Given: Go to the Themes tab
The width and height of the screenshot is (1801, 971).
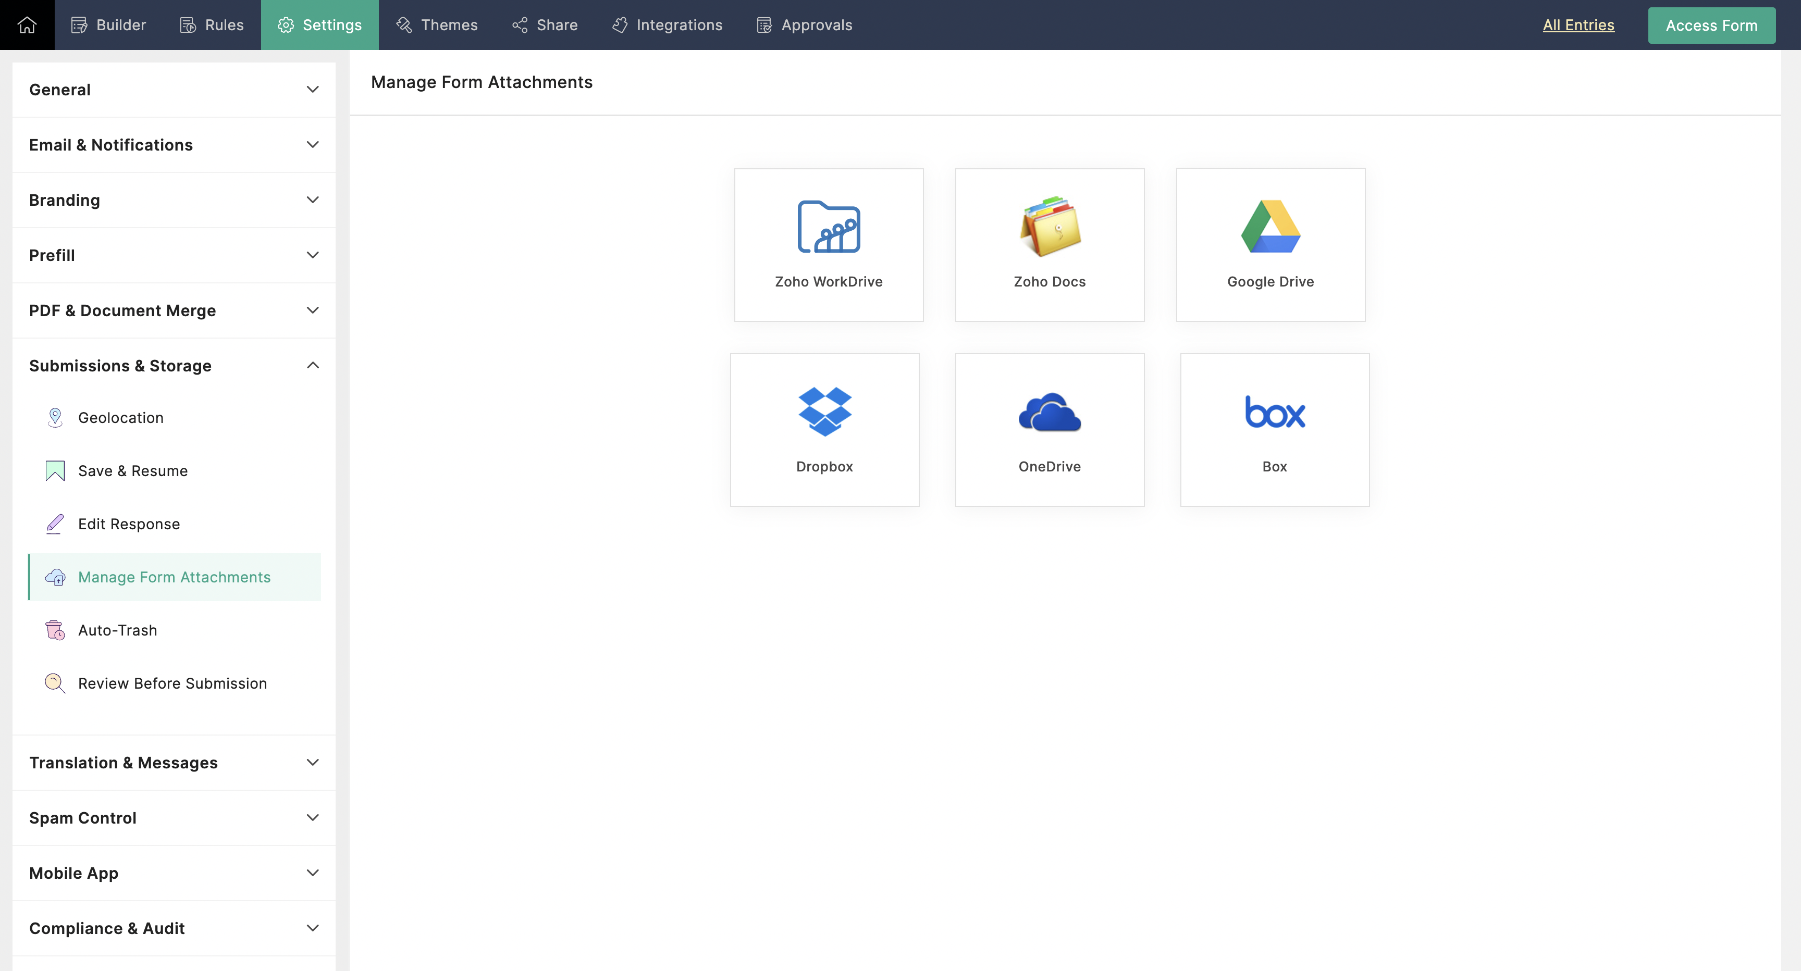Looking at the screenshot, I should 437,25.
